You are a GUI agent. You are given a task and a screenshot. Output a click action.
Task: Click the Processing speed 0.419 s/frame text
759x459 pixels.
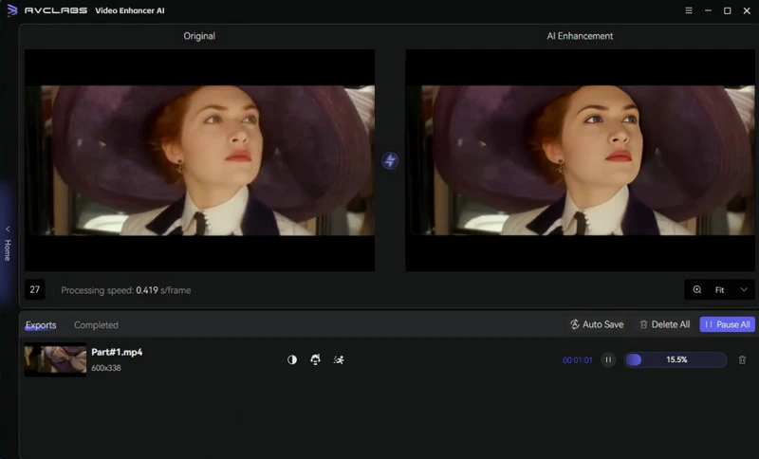pyautogui.click(x=126, y=290)
